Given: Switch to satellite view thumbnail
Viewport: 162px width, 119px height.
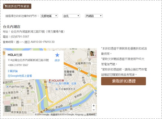Looking at the screenshot, I should point(7,109).
